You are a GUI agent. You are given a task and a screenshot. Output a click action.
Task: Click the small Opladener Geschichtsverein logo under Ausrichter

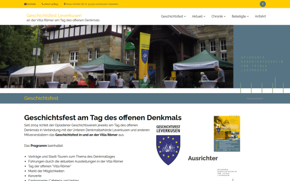227,175
